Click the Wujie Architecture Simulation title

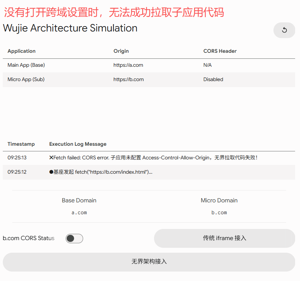70,28
